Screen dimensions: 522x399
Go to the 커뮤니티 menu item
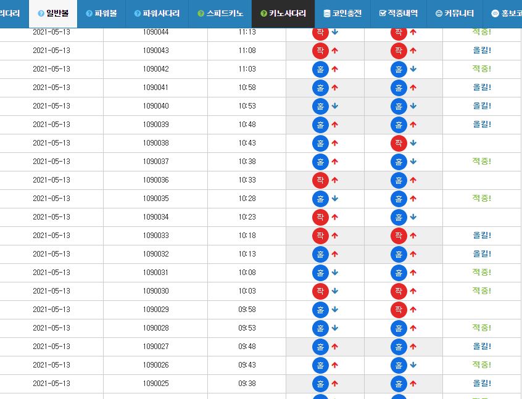click(454, 14)
